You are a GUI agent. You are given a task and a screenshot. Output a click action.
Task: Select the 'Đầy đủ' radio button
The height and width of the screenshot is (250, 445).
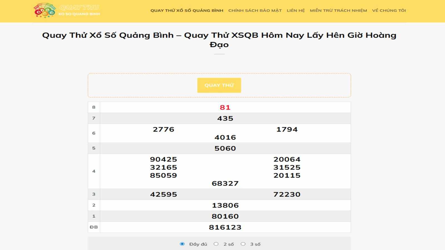tap(182, 244)
